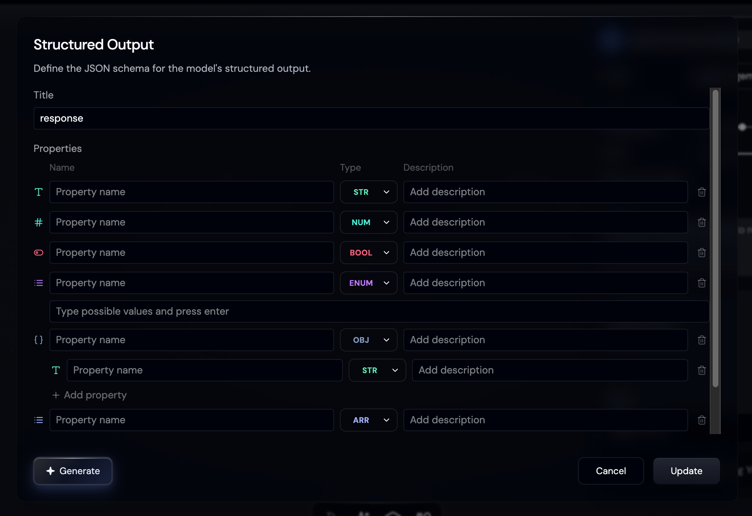The width and height of the screenshot is (752, 516).
Task: Click the number hash icon
Action: 39,222
